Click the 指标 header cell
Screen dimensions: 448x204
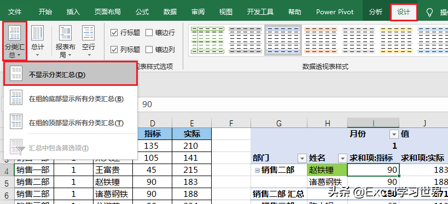click(153, 134)
